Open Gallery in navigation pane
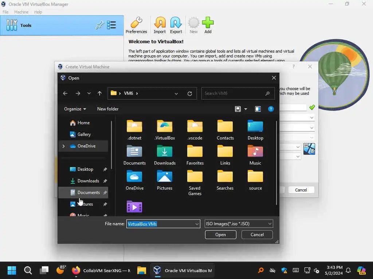373x279 pixels. (83, 134)
